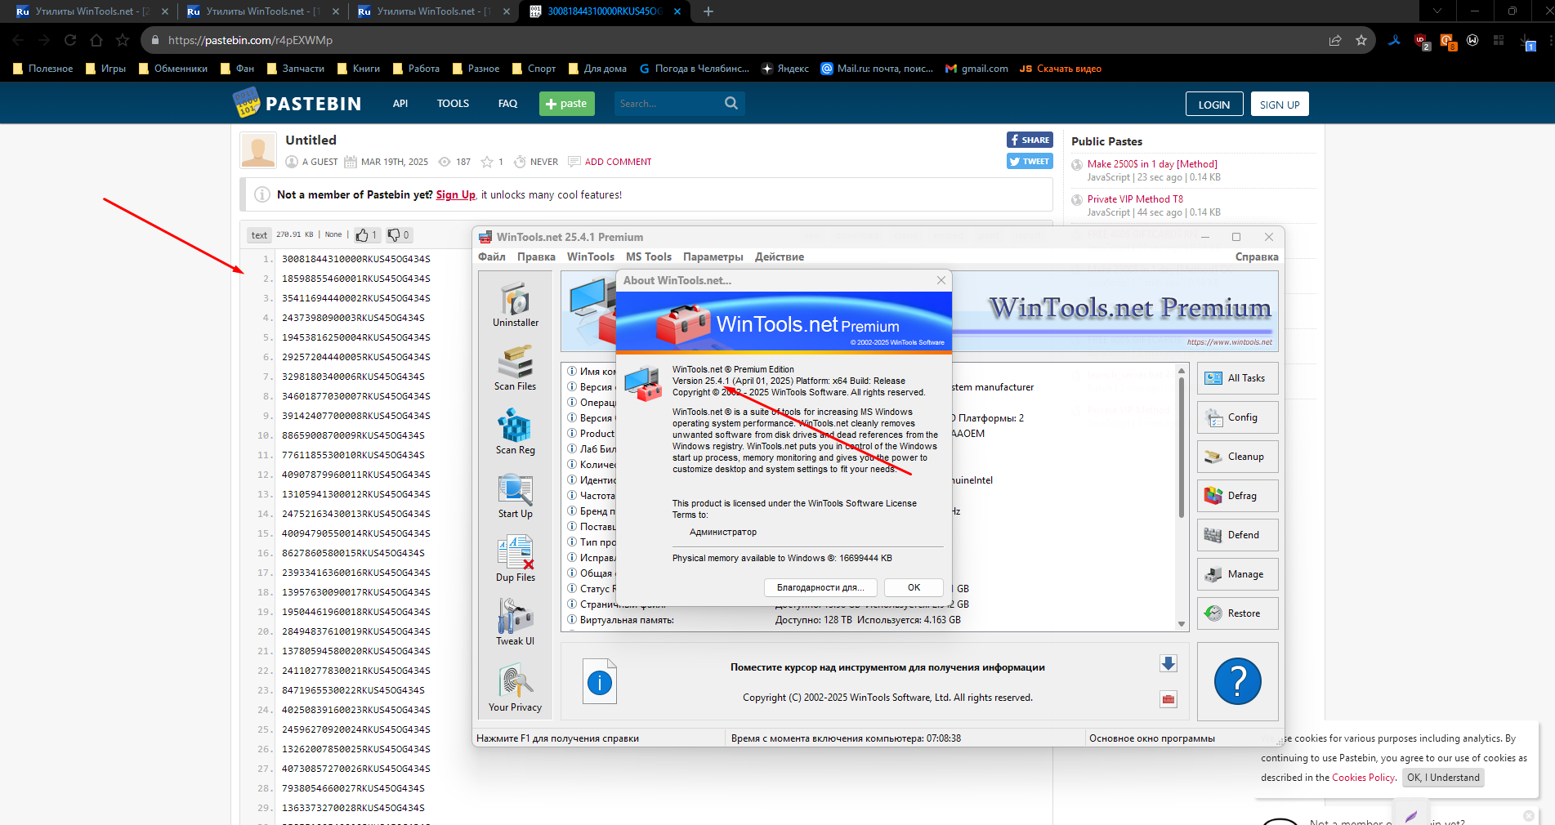The width and height of the screenshot is (1555, 825).
Task: Open a new browser tab
Action: [708, 11]
